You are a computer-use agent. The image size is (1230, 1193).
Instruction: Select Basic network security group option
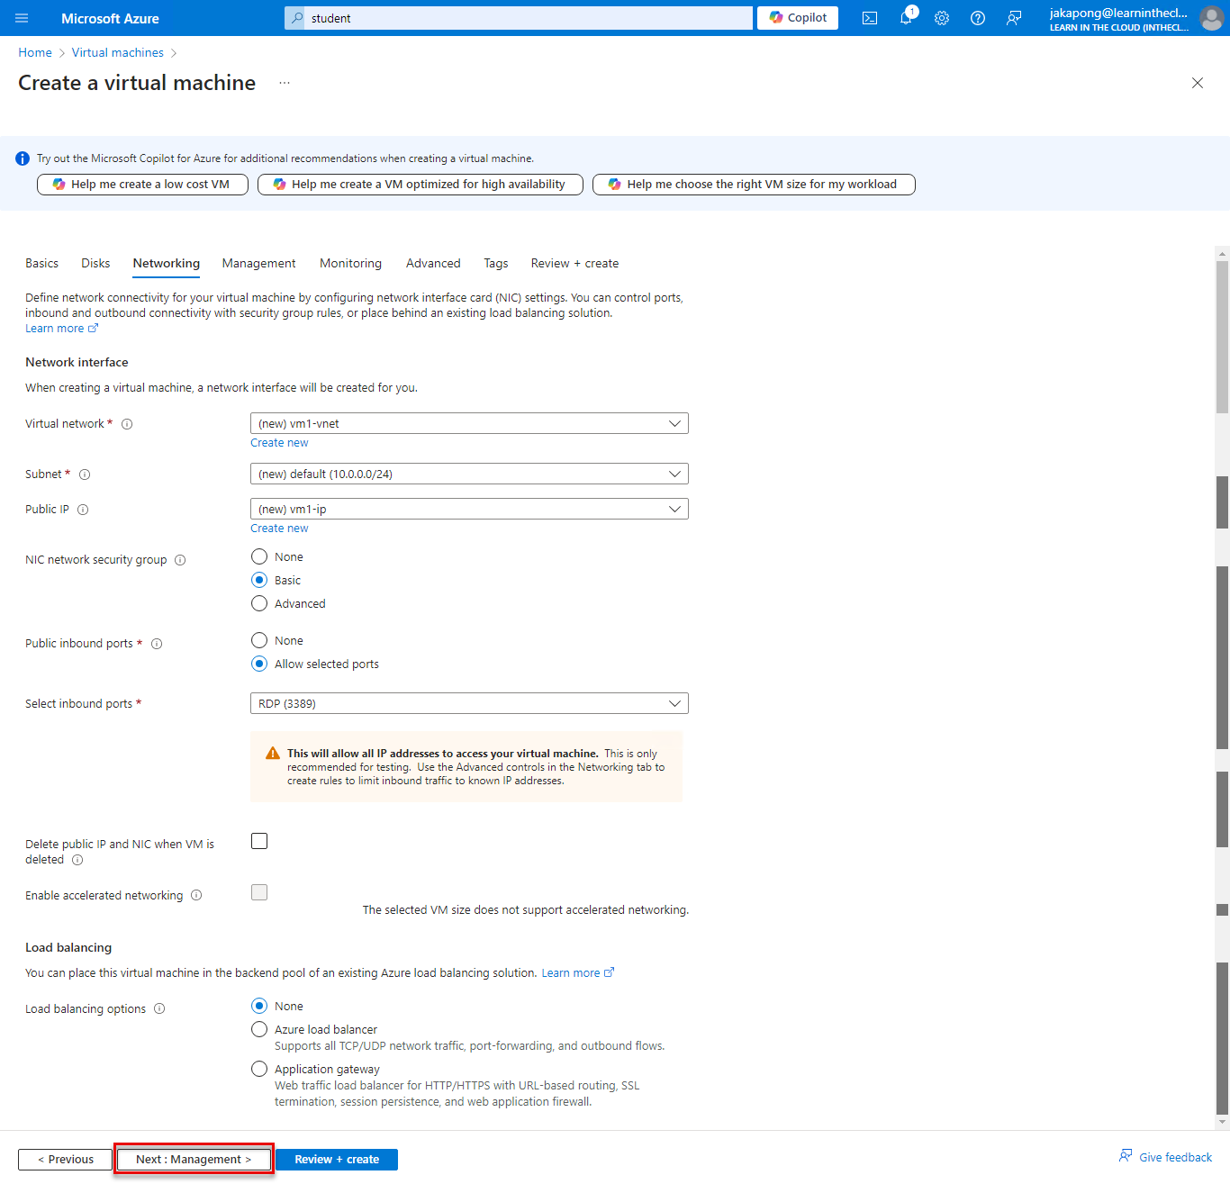click(259, 580)
